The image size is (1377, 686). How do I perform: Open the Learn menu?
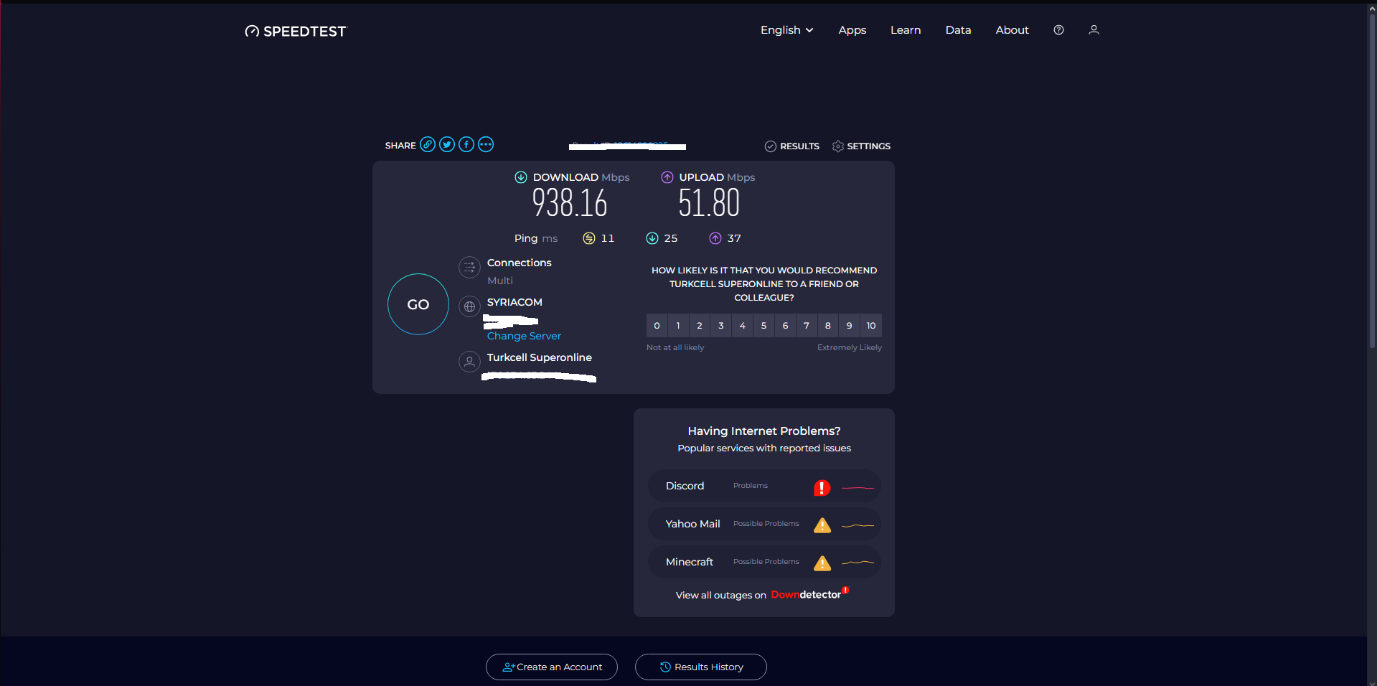point(906,30)
